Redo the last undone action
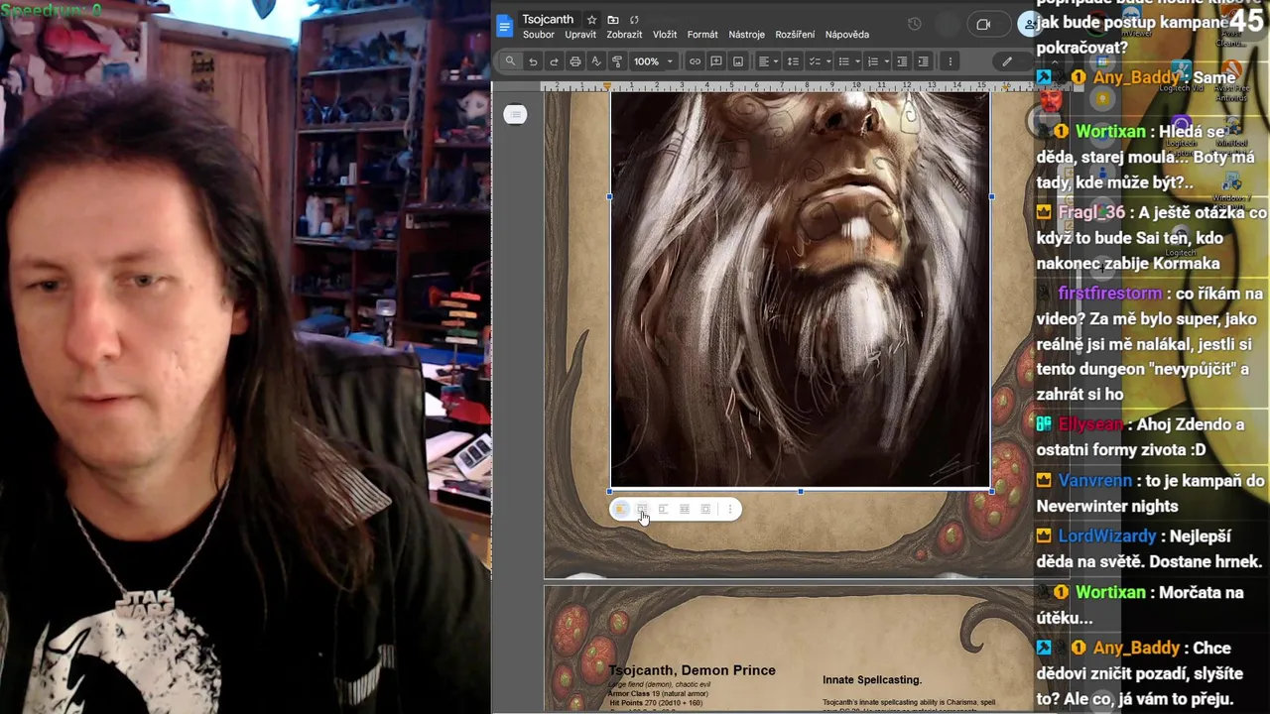This screenshot has height=714, width=1270. click(554, 61)
